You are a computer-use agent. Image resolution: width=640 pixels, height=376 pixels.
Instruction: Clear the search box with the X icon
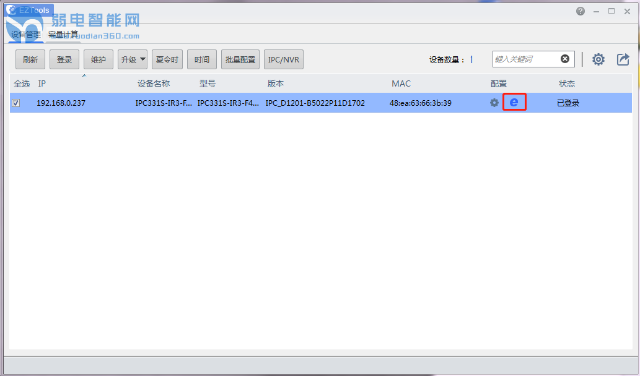tap(565, 59)
